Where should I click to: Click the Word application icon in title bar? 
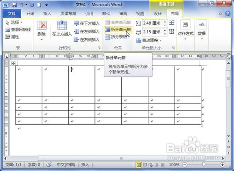pos(6,5)
